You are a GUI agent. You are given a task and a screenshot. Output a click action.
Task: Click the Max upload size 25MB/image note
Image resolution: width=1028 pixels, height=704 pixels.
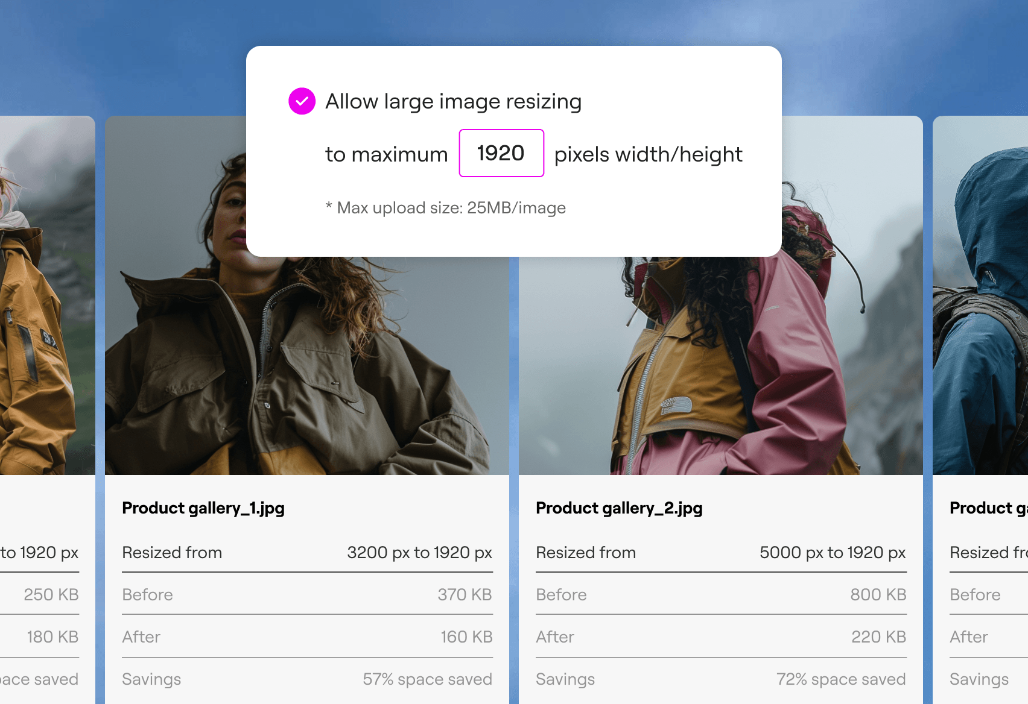click(446, 208)
